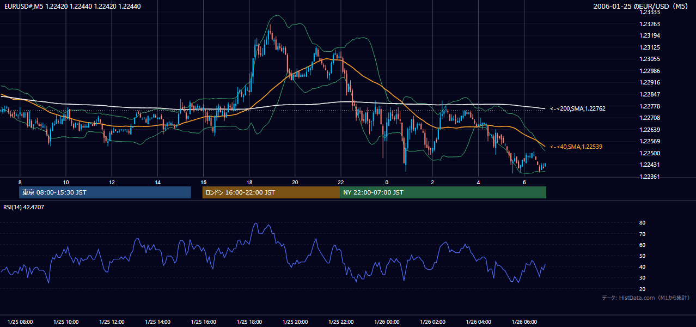Viewport: 696px width, 327px height.
Task: Click price axis value 1.23055
Action: (x=650, y=59)
